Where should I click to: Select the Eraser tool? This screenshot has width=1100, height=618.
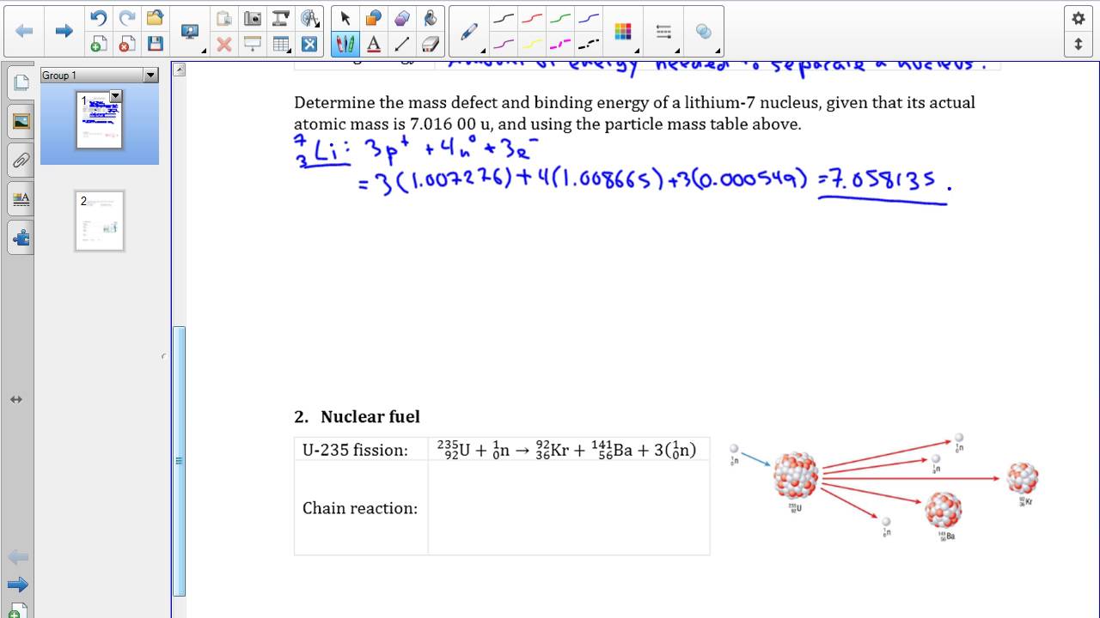coord(430,44)
